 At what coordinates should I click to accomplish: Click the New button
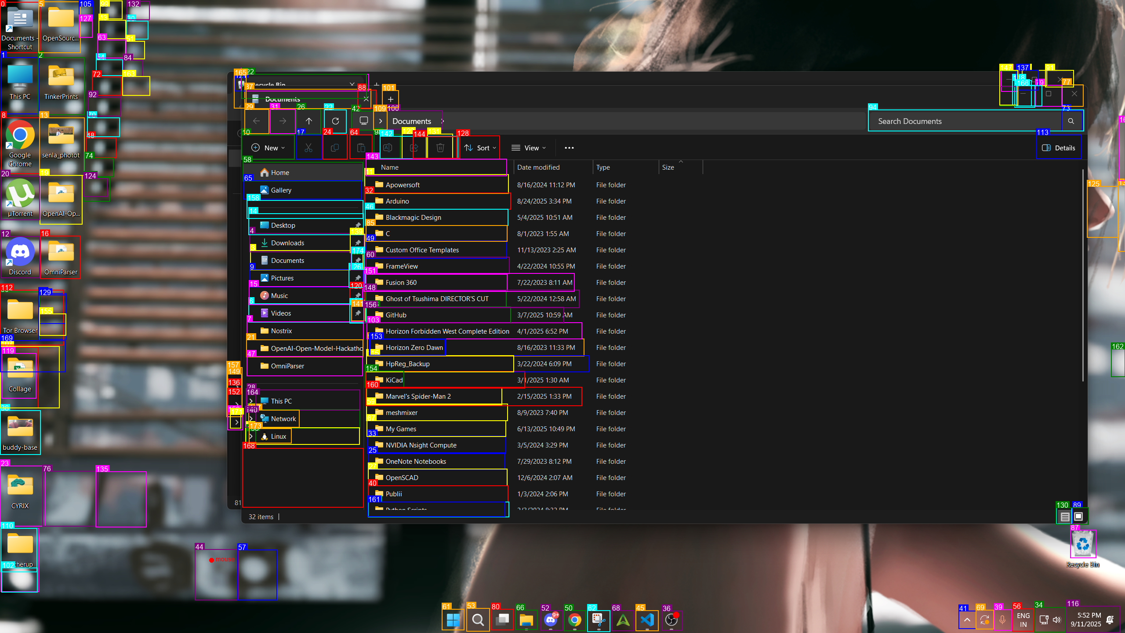(268, 148)
